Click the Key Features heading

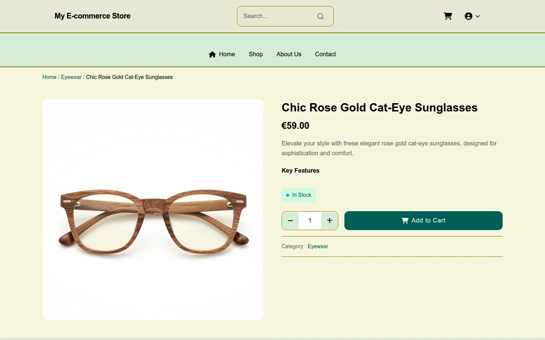pyautogui.click(x=301, y=170)
